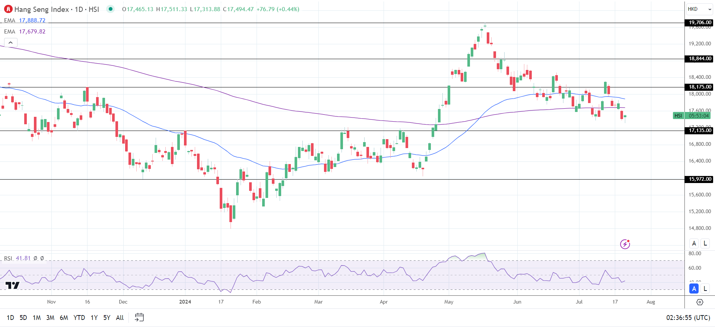The height and width of the screenshot is (327, 715).
Task: Click the May label on time axis
Action: pyautogui.click(x=449, y=302)
